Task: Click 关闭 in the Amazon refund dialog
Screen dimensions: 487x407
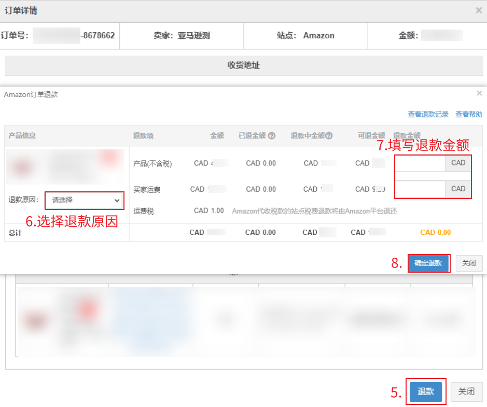Action: tap(469, 263)
